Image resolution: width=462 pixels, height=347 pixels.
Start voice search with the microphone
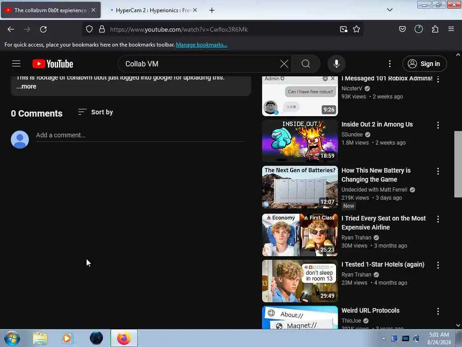(x=337, y=64)
